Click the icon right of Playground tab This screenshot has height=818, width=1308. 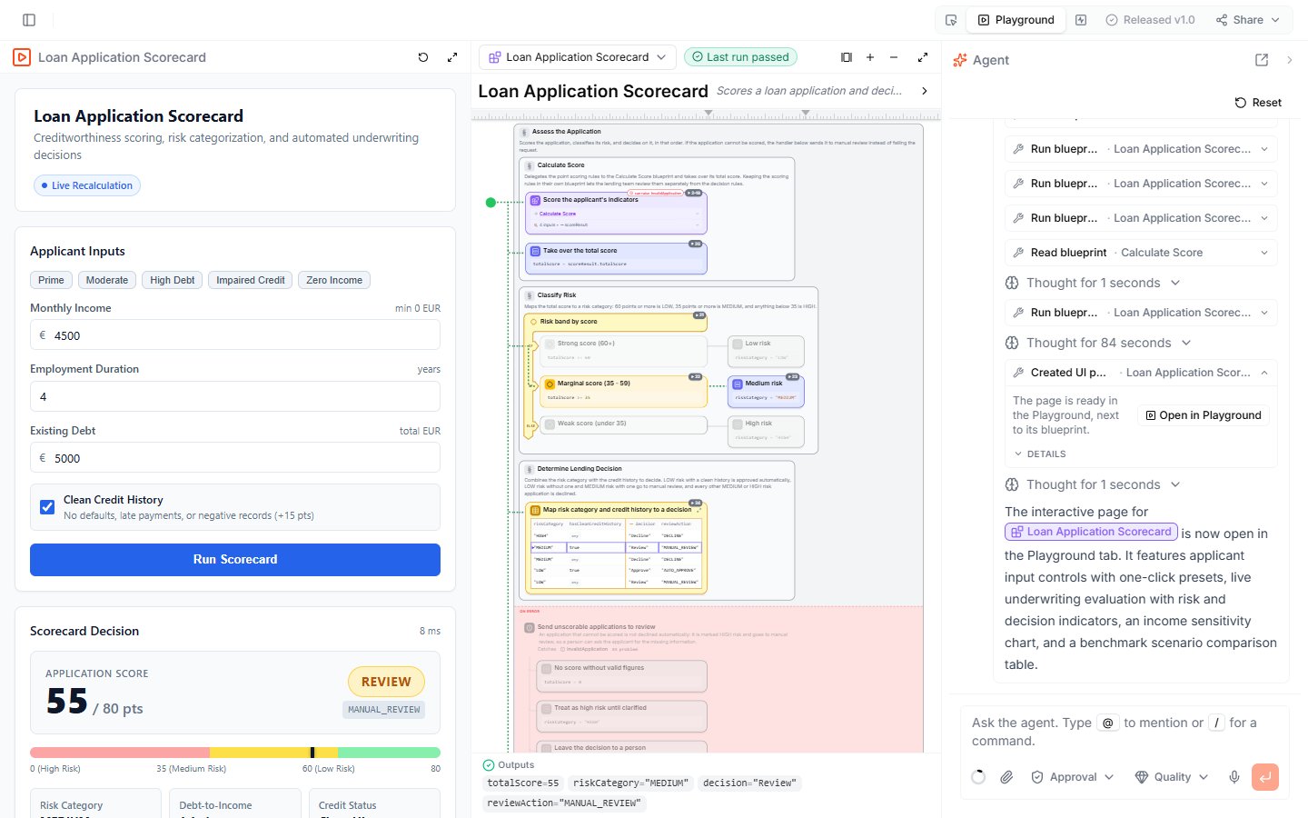pyautogui.click(x=1081, y=20)
